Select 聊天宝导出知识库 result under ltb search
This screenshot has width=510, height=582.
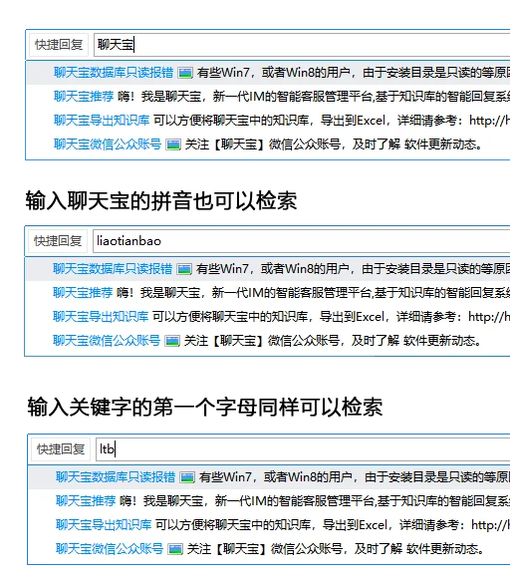[104, 525]
